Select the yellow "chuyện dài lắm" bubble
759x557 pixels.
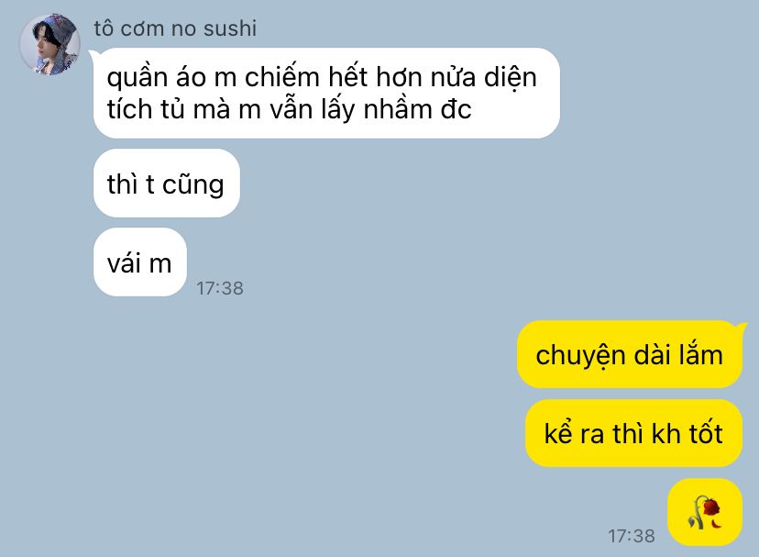629,354
